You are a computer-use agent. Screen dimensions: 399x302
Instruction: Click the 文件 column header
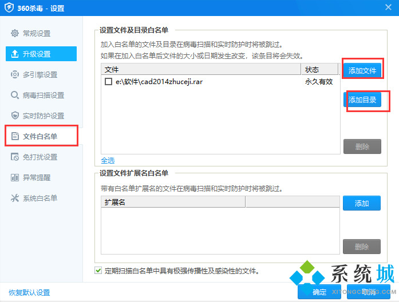pos(201,69)
